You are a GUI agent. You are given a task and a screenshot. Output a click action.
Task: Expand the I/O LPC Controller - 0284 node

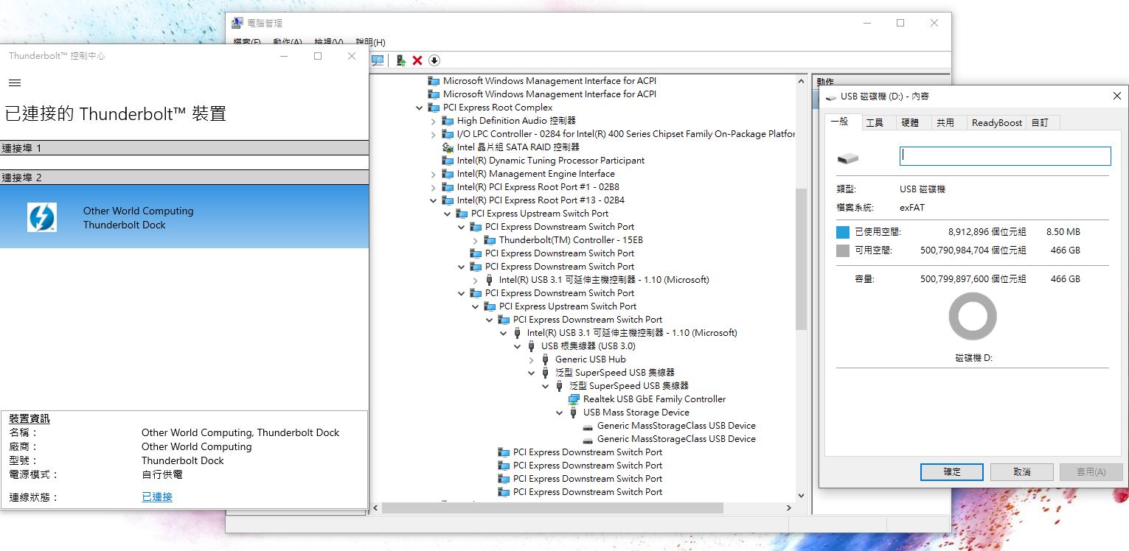pos(434,134)
